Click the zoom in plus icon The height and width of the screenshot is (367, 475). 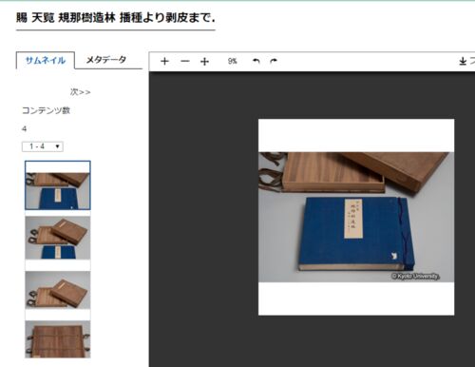[164, 61]
